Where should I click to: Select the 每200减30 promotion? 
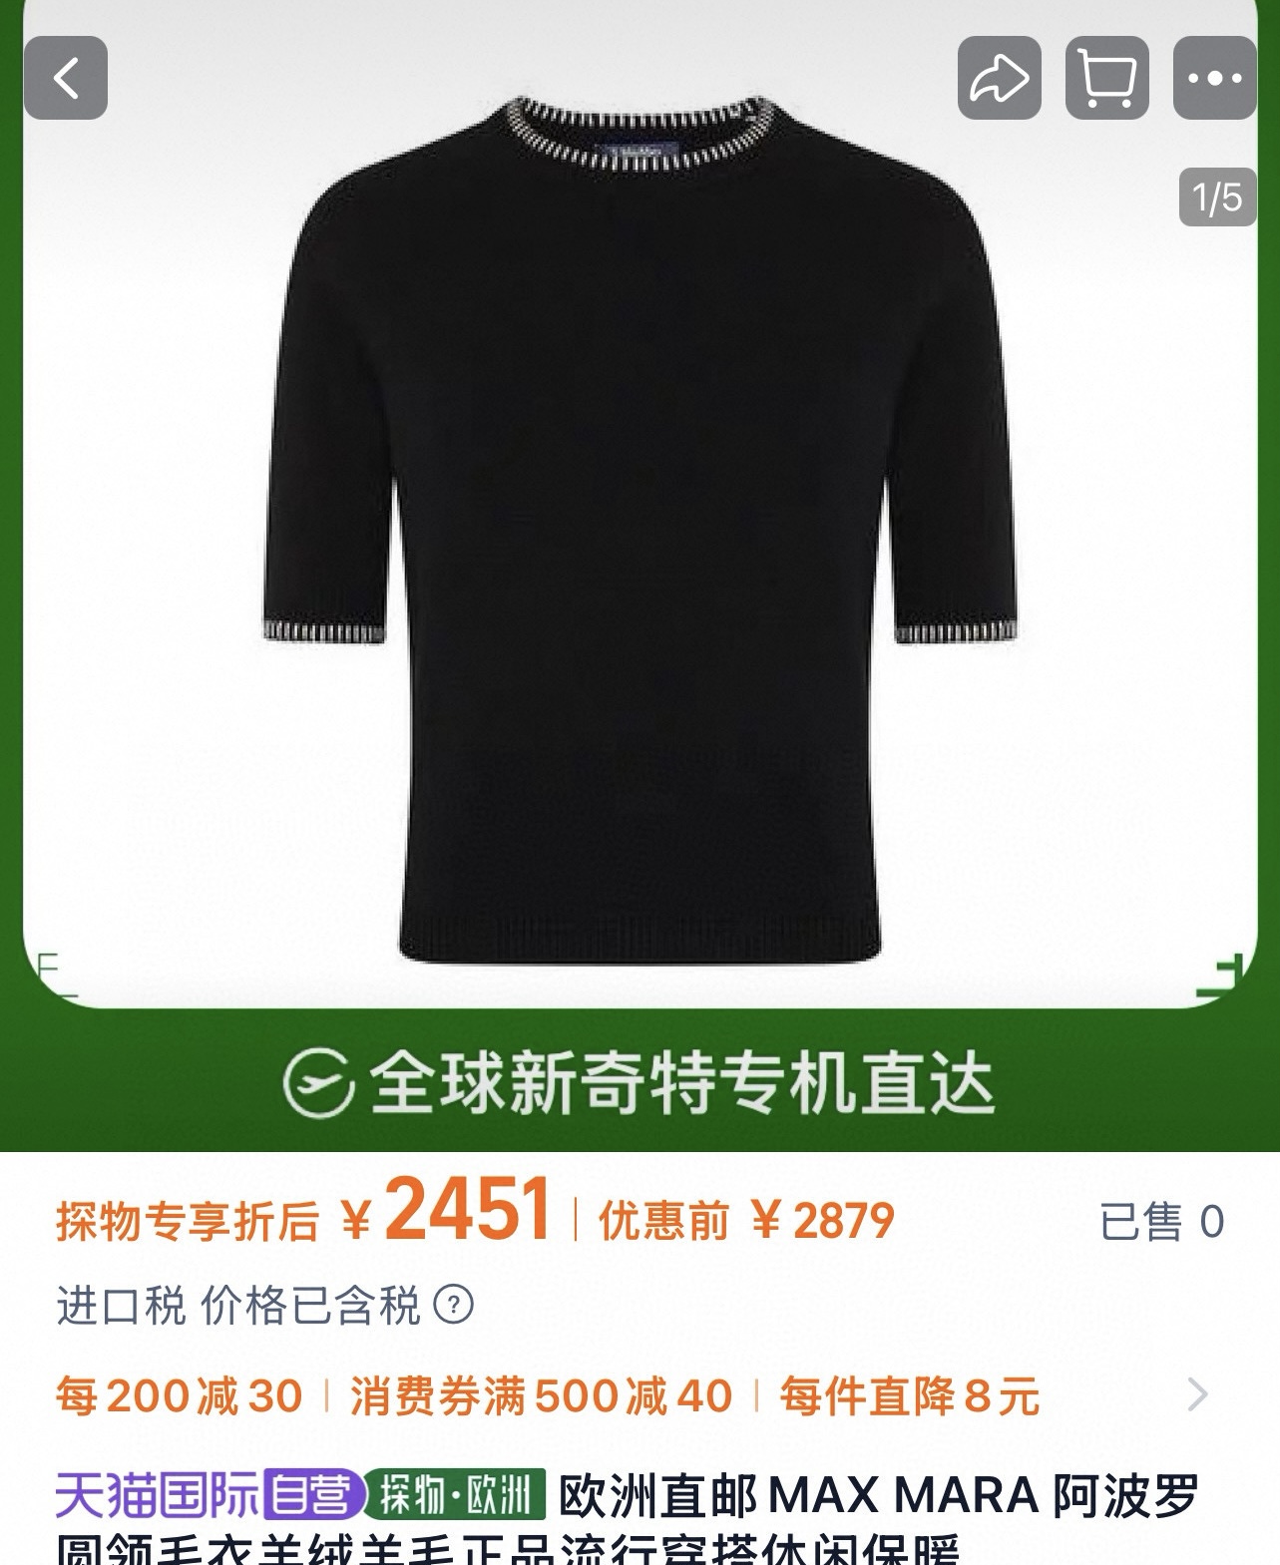point(180,1395)
